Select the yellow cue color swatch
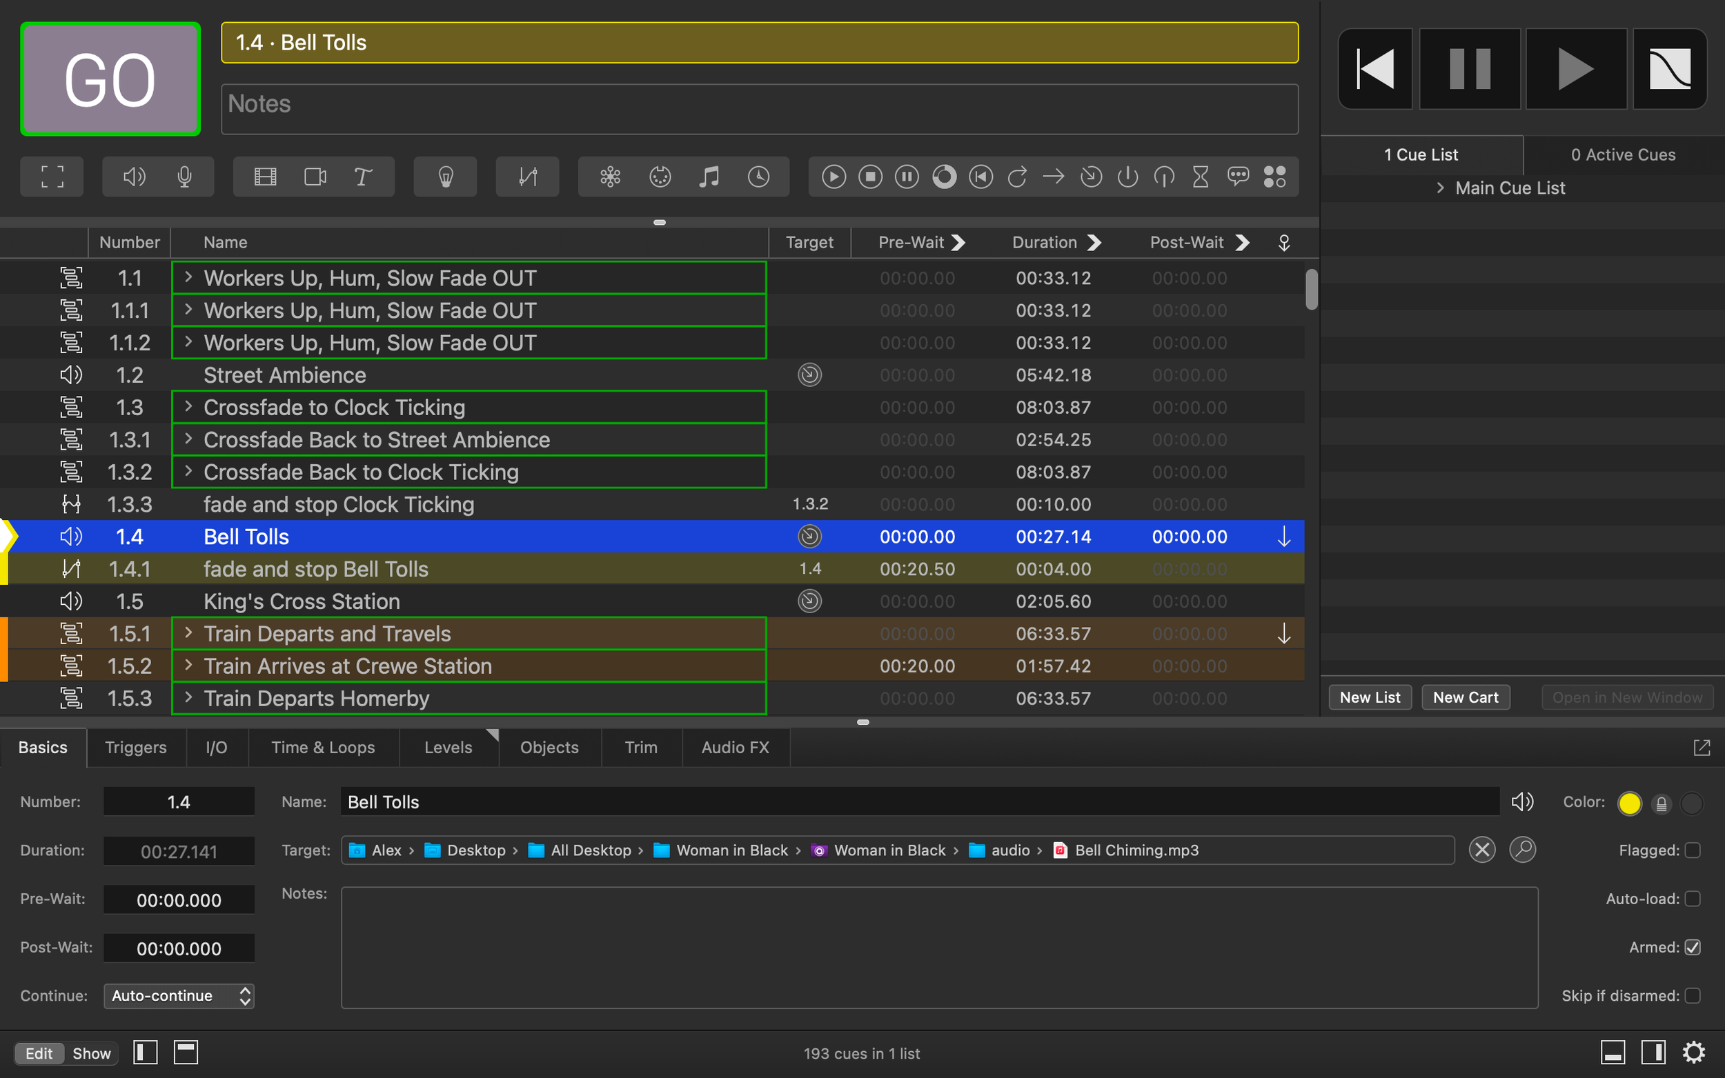 [1630, 803]
